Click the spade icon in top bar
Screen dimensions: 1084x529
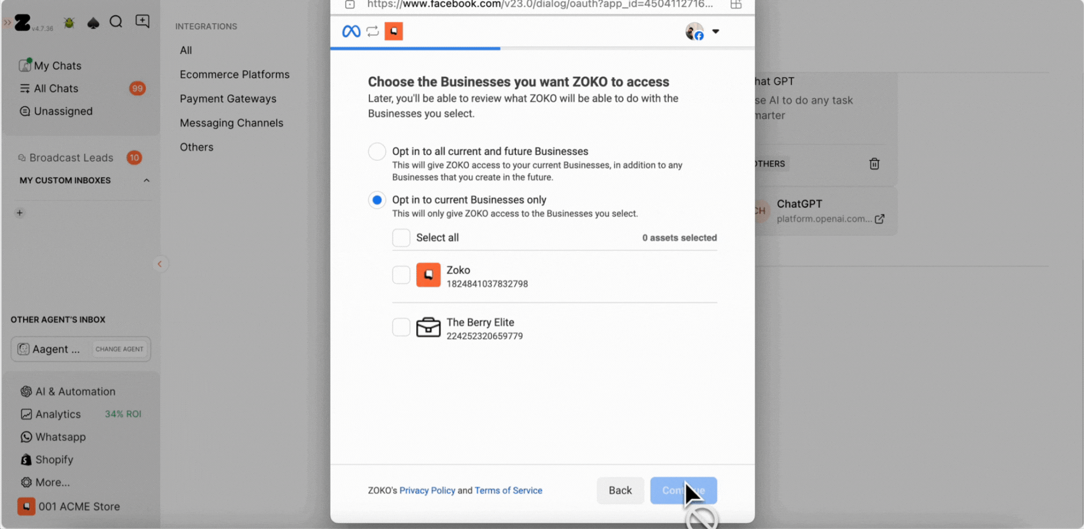tap(93, 23)
